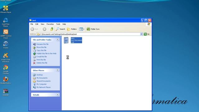This screenshot has width=199, height=112.
Task: Open the Tools menu
Action: coord(58,24)
